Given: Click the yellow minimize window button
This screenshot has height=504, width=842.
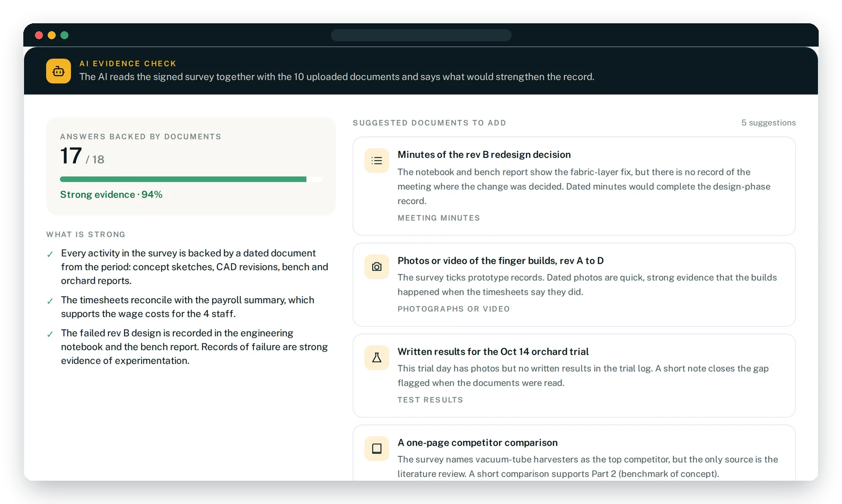Looking at the screenshot, I should [x=51, y=35].
